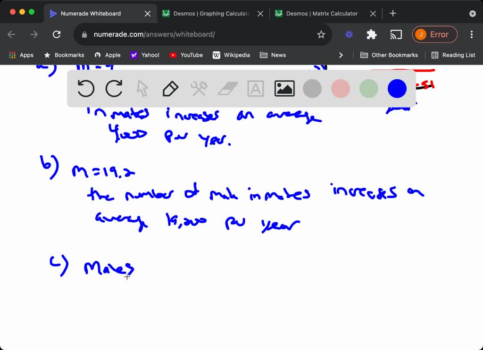This screenshot has width=483, height=350.
Task: Open the YouTube bookmark
Action: [x=186, y=55]
